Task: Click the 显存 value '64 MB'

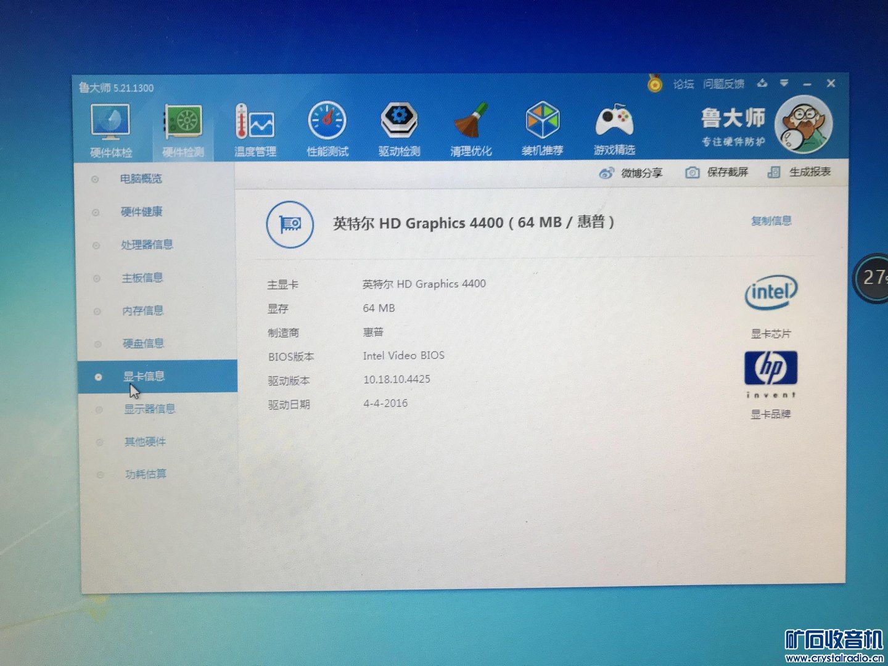Action: pyautogui.click(x=379, y=308)
